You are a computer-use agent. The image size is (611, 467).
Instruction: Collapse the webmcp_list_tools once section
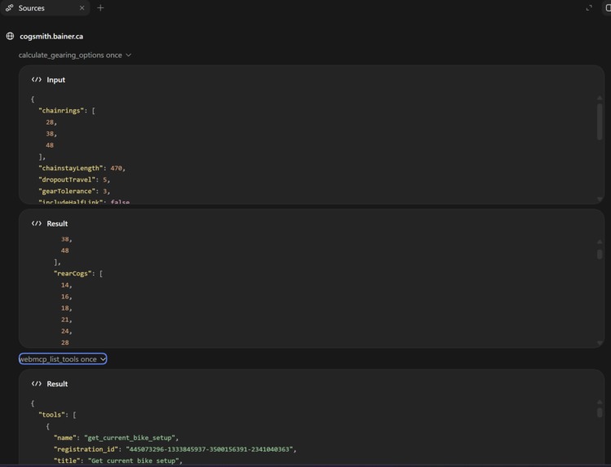pyautogui.click(x=63, y=359)
